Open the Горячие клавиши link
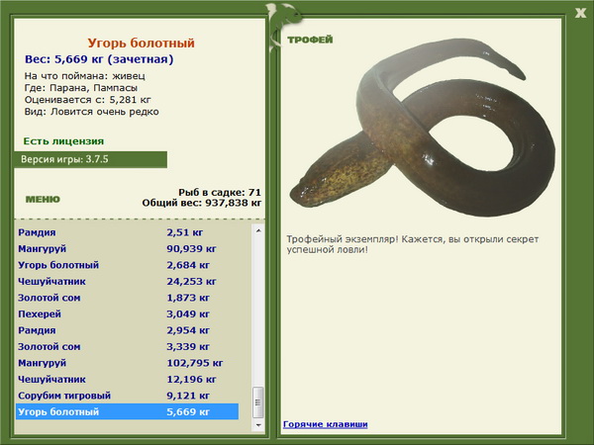 pos(326,424)
